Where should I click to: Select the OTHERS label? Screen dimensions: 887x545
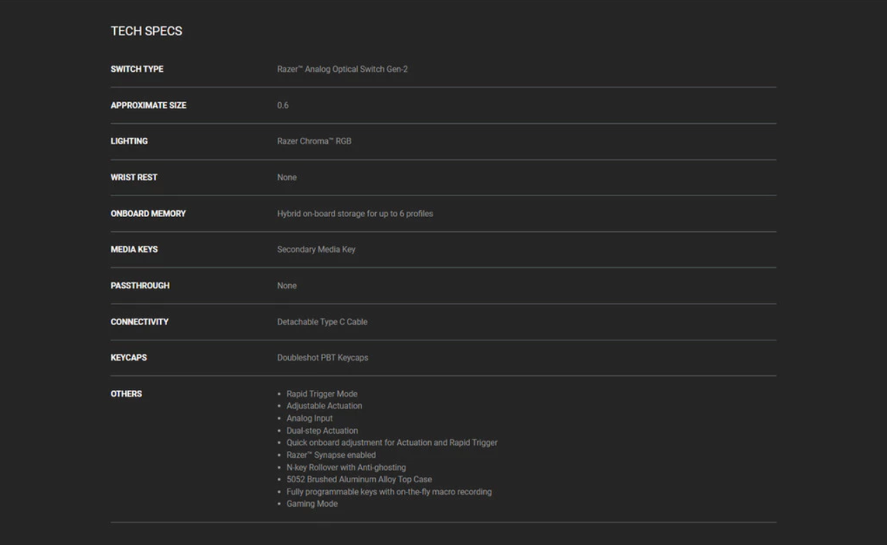126,394
